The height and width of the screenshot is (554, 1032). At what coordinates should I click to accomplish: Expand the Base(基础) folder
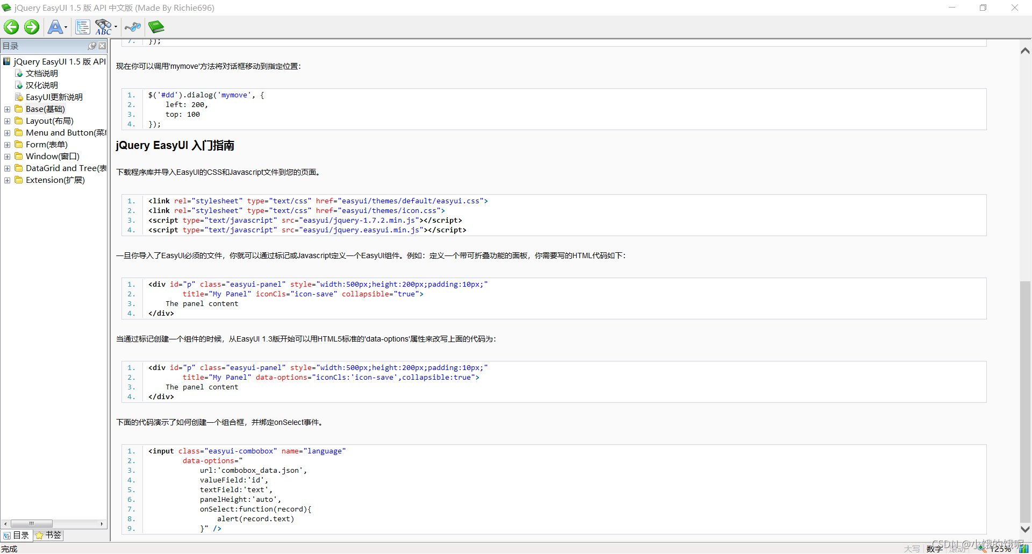coord(7,109)
